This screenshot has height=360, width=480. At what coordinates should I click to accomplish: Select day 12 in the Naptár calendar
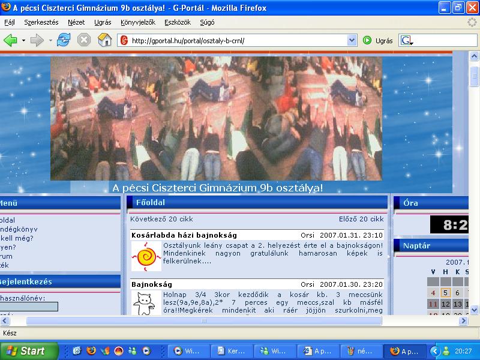coord(446,304)
